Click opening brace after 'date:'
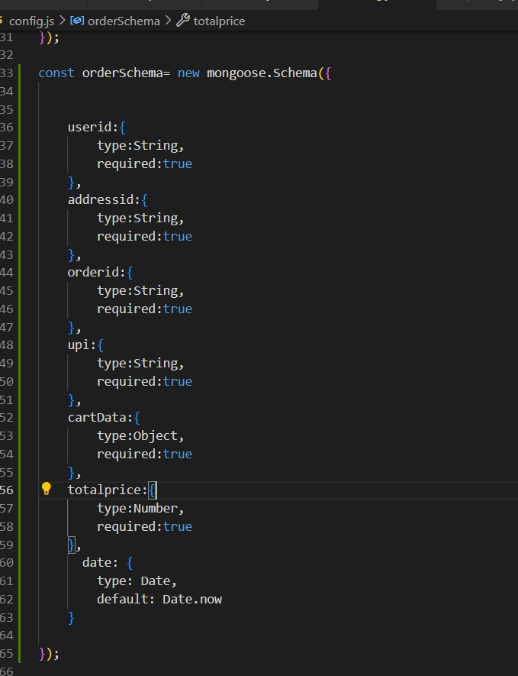 tap(130, 563)
